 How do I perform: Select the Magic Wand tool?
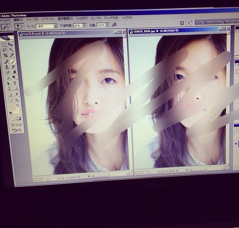point(11,50)
